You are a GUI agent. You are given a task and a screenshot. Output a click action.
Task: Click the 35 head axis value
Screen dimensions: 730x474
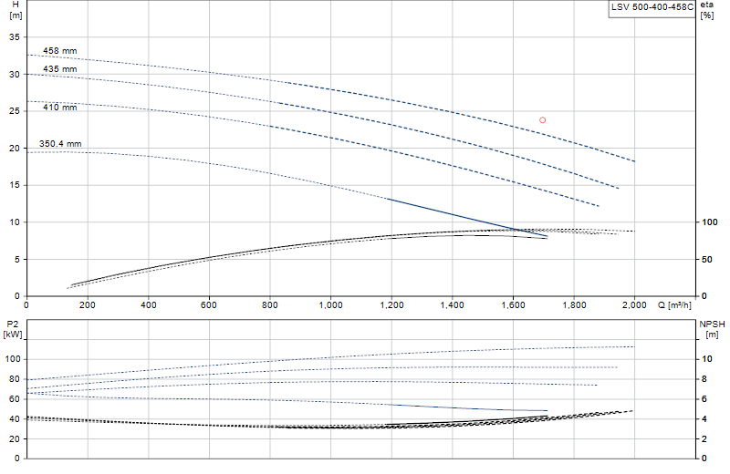pos(15,37)
